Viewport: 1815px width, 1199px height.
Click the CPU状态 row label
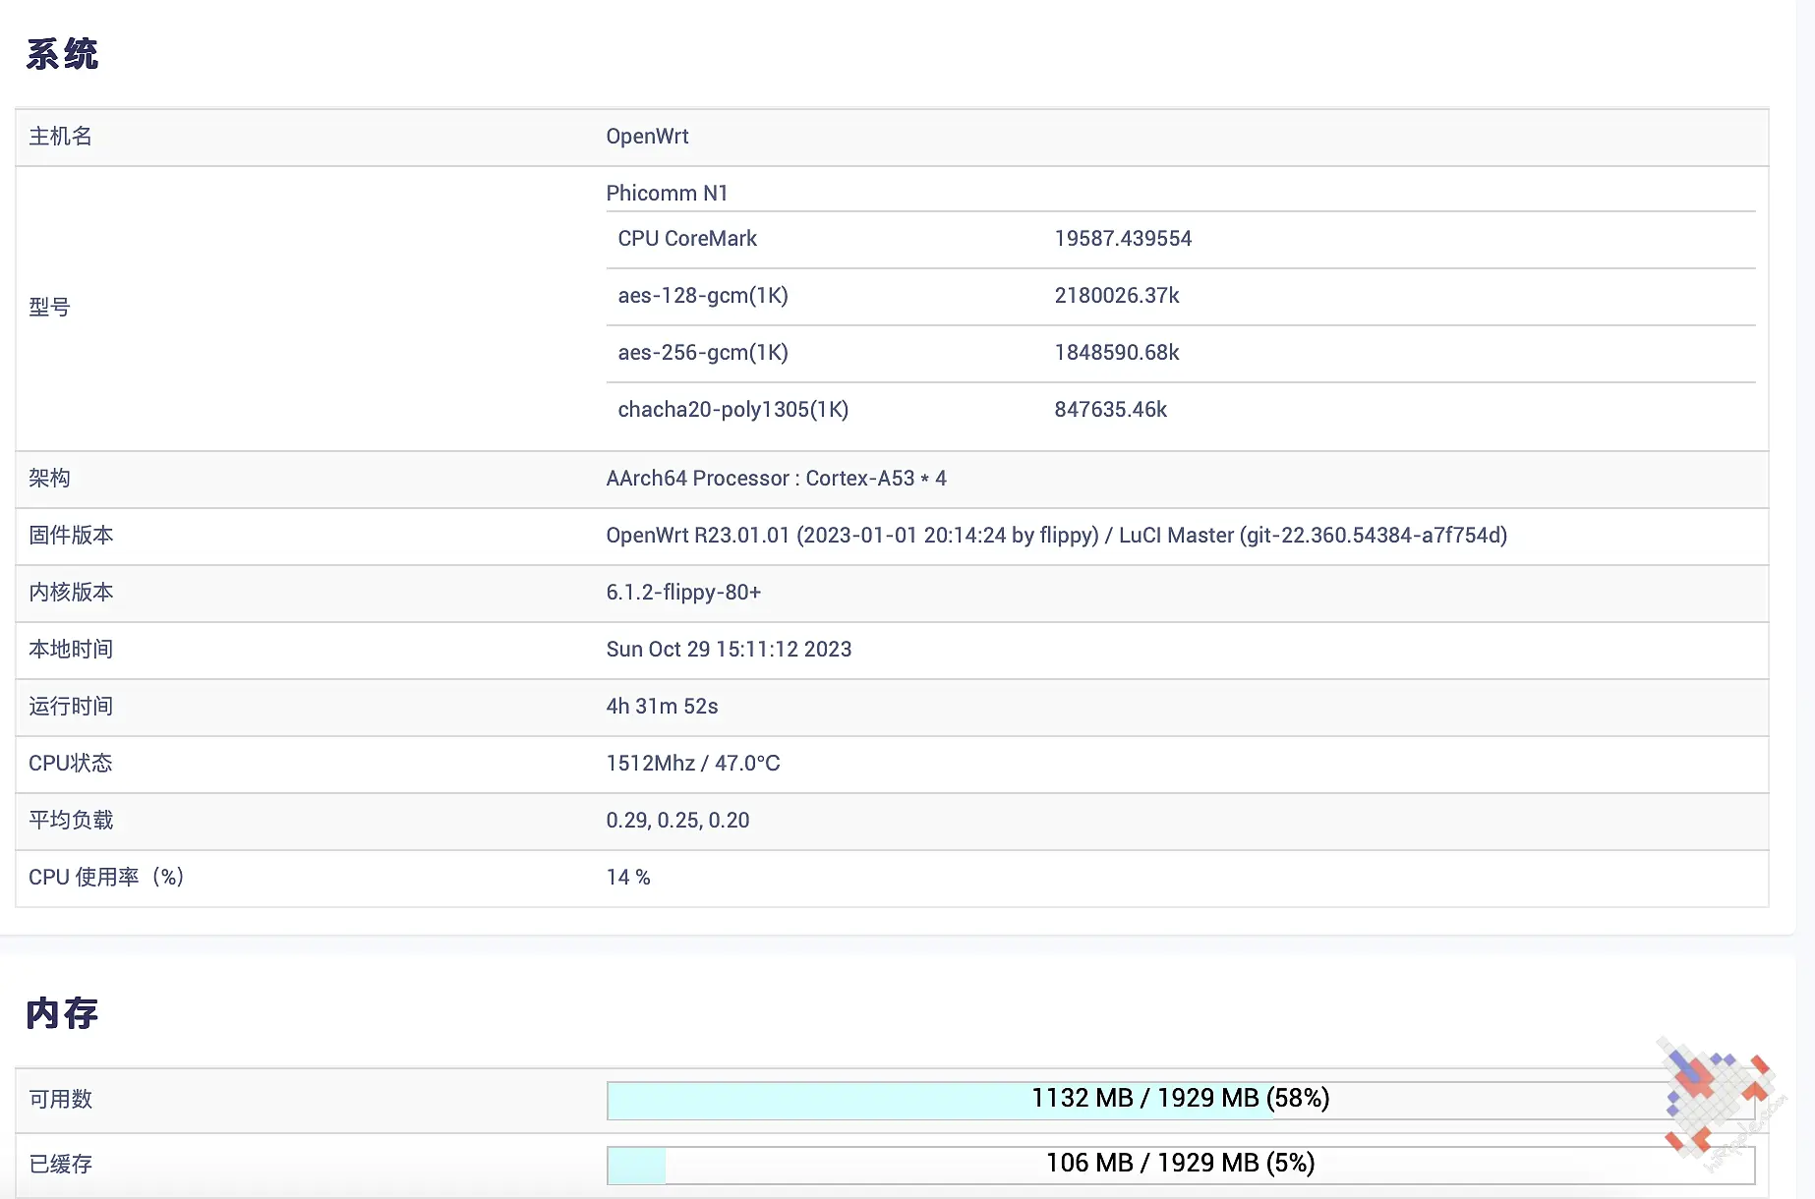70,764
